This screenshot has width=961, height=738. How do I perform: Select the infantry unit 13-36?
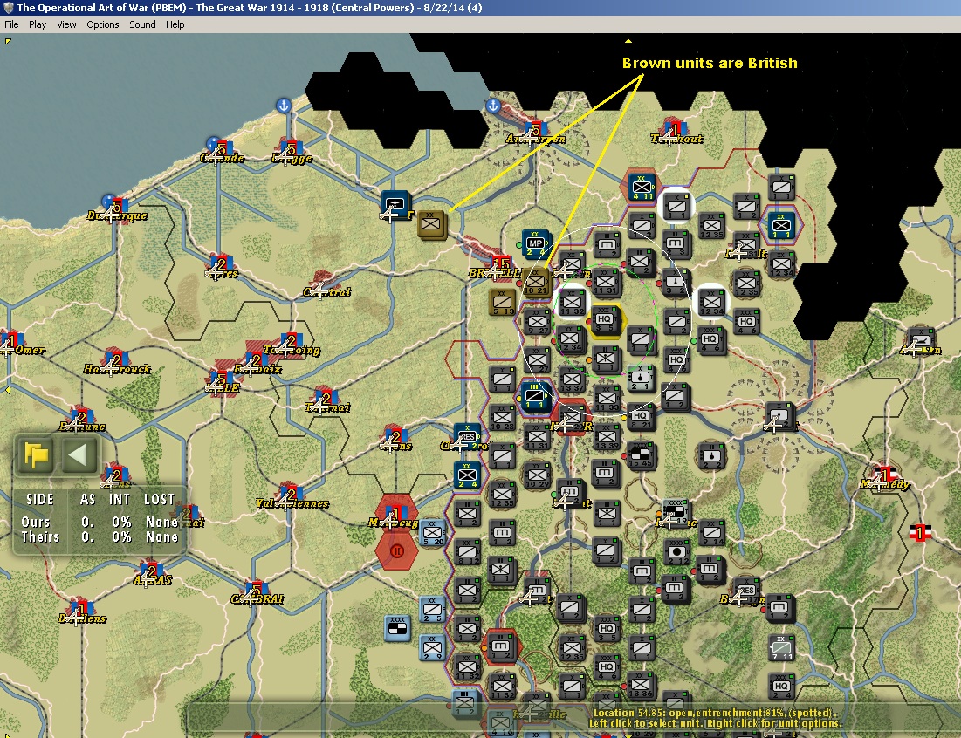pos(641,686)
